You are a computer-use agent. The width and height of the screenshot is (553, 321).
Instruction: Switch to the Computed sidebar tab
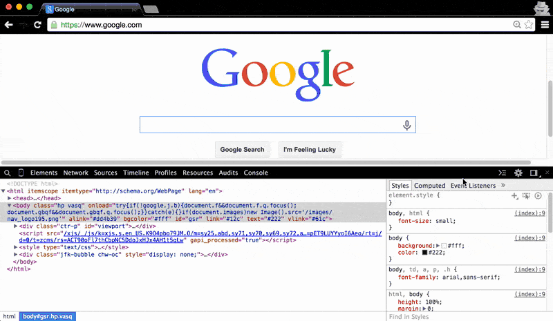(429, 185)
